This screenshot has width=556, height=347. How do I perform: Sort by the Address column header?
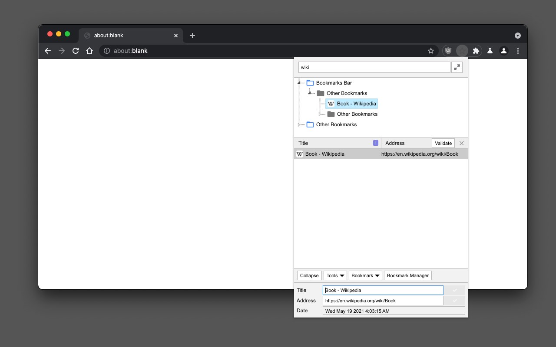(x=395, y=143)
